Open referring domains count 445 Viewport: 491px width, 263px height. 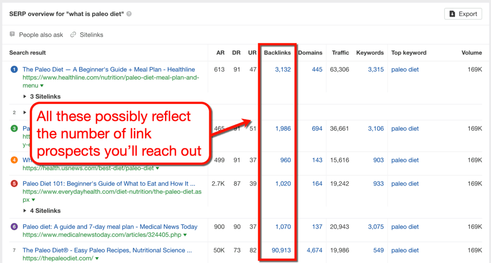point(317,70)
